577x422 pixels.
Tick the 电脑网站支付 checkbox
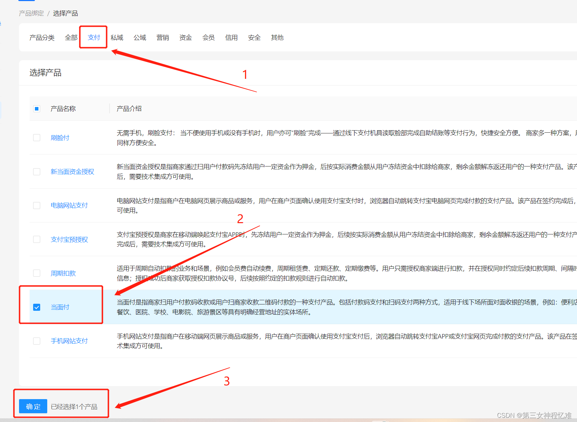tap(37, 206)
